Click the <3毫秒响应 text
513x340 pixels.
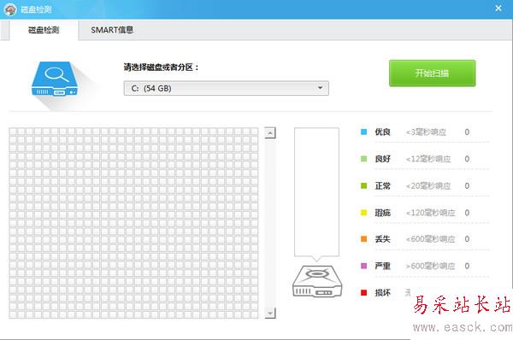[426, 132]
